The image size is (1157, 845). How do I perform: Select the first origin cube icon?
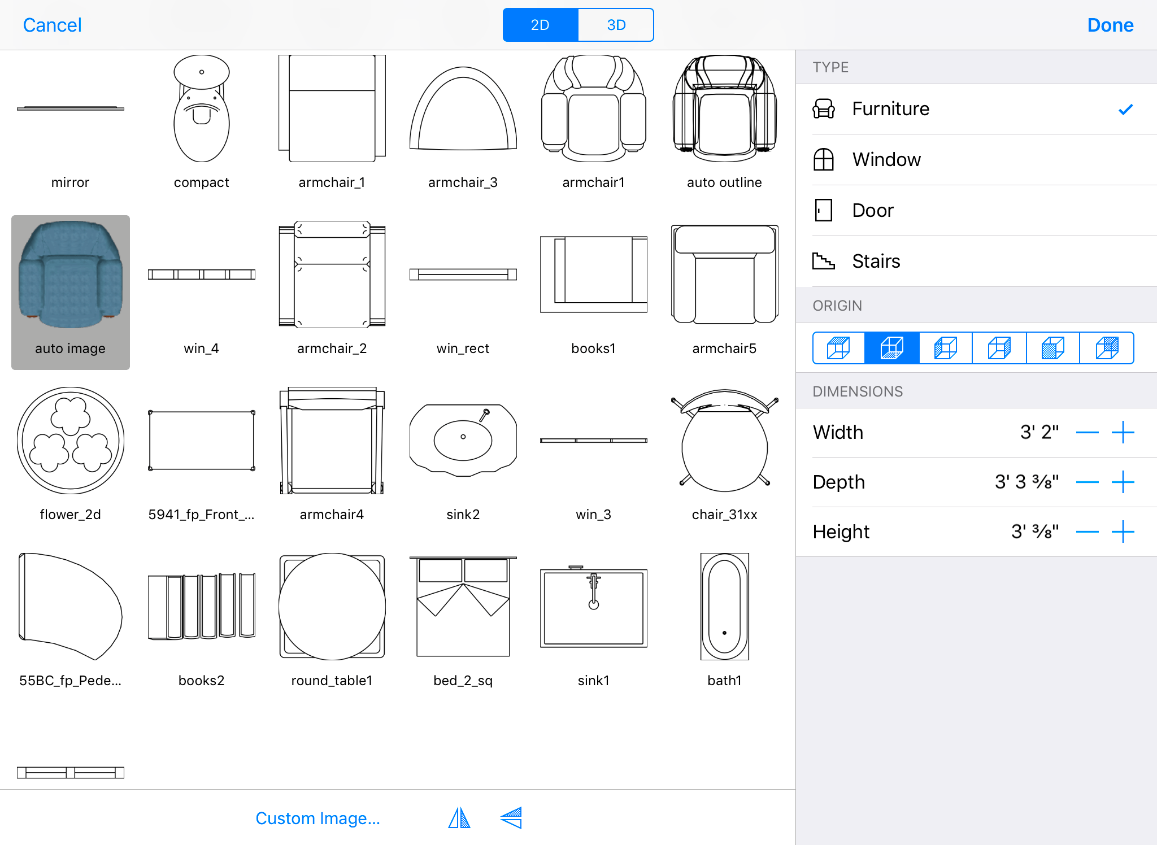(838, 348)
